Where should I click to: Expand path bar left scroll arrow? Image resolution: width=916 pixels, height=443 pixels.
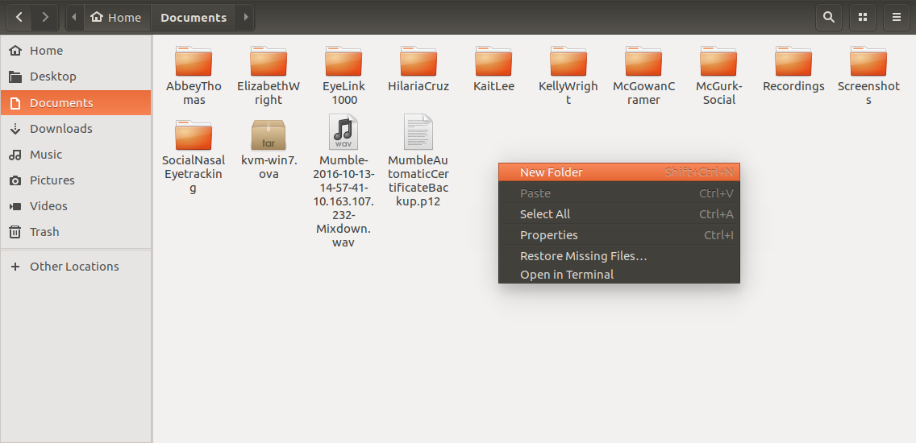click(x=74, y=17)
